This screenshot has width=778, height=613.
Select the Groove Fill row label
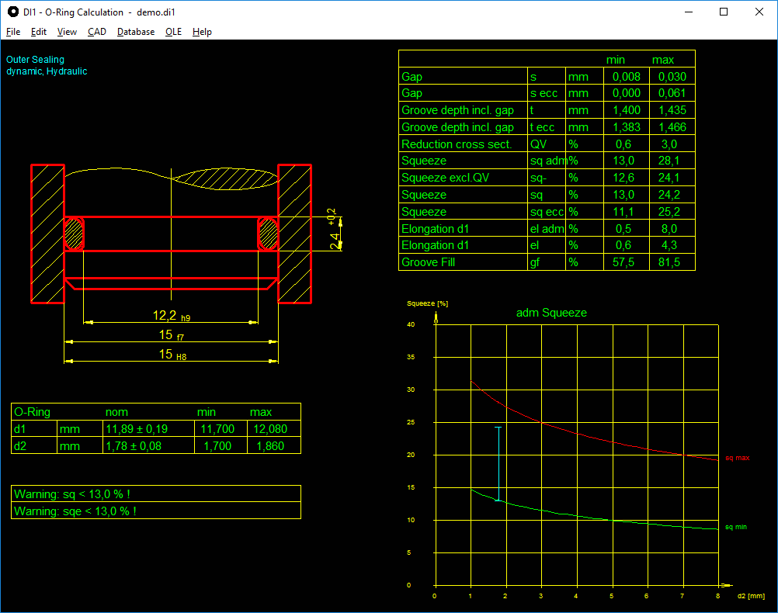(x=428, y=263)
